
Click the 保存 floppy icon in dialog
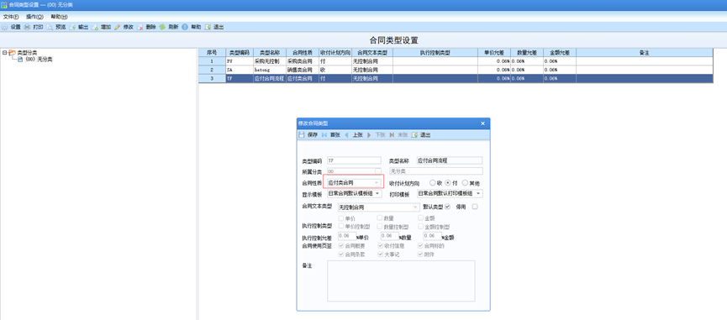(x=302, y=134)
